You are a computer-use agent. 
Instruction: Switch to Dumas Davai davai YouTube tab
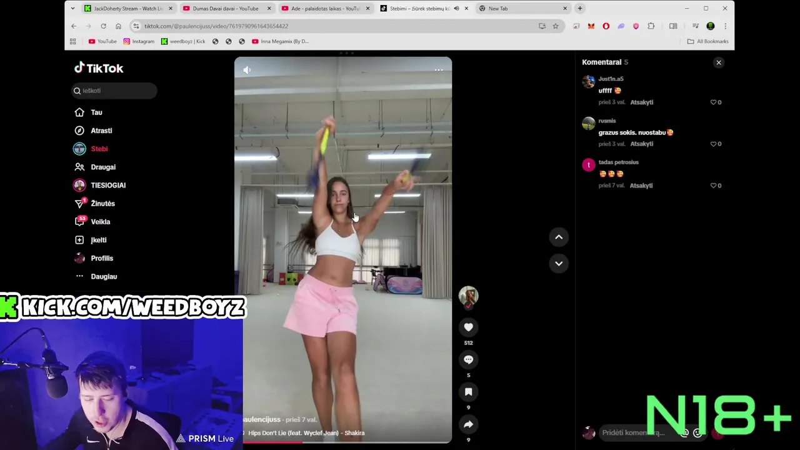coord(226,9)
